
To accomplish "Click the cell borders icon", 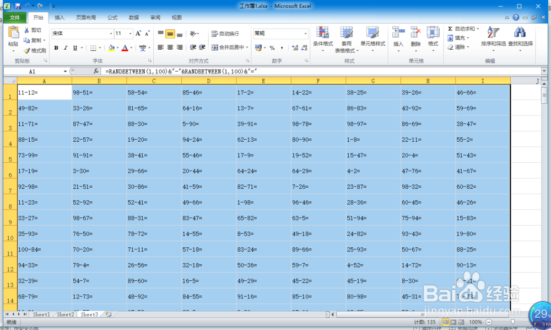I will point(93,48).
